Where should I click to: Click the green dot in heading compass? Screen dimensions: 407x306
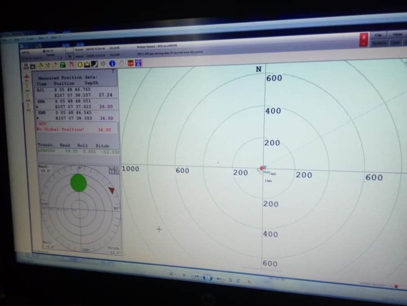79,183
